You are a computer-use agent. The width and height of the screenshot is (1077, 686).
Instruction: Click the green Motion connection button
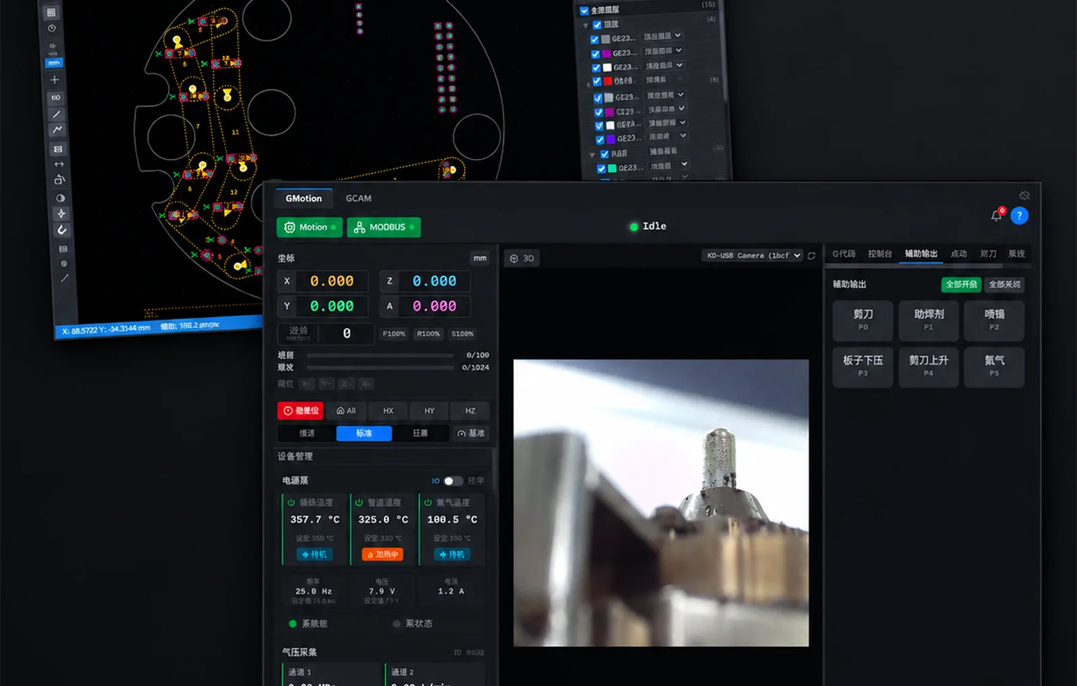pyautogui.click(x=310, y=227)
